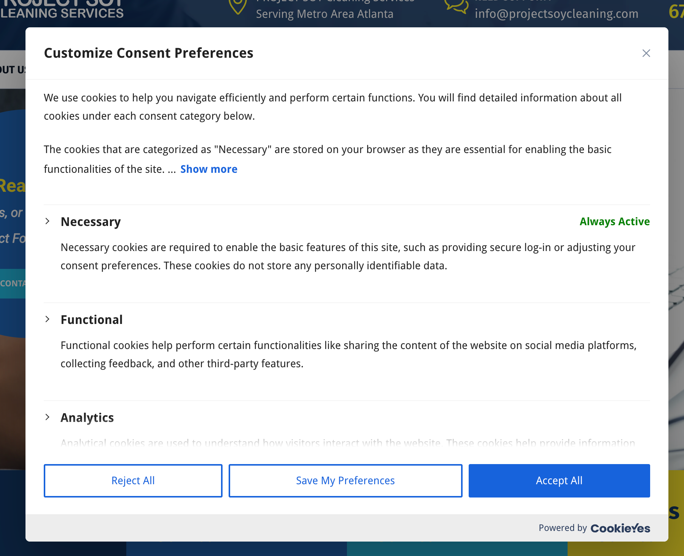
Task: Select the Necessary category heading
Action: click(91, 222)
